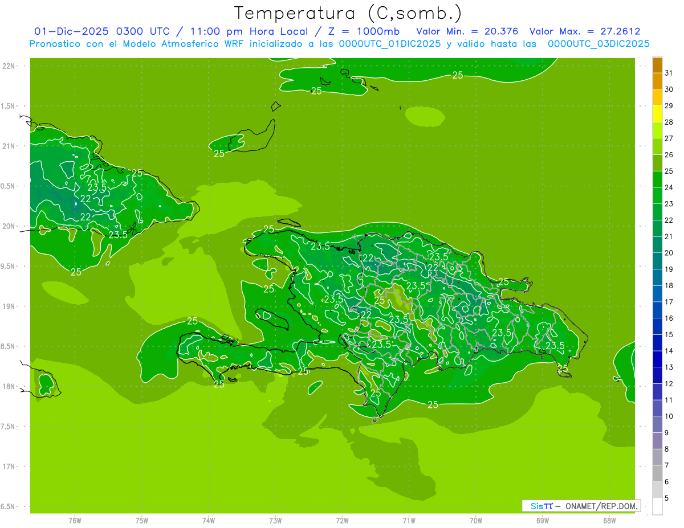The width and height of the screenshot is (684, 528).
Task: Click the 76W longitude axis label
Action: coord(75,521)
